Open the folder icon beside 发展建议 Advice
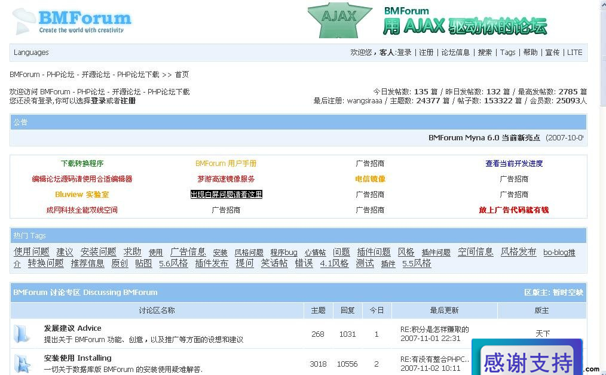This screenshot has height=375, width=606. (22, 334)
